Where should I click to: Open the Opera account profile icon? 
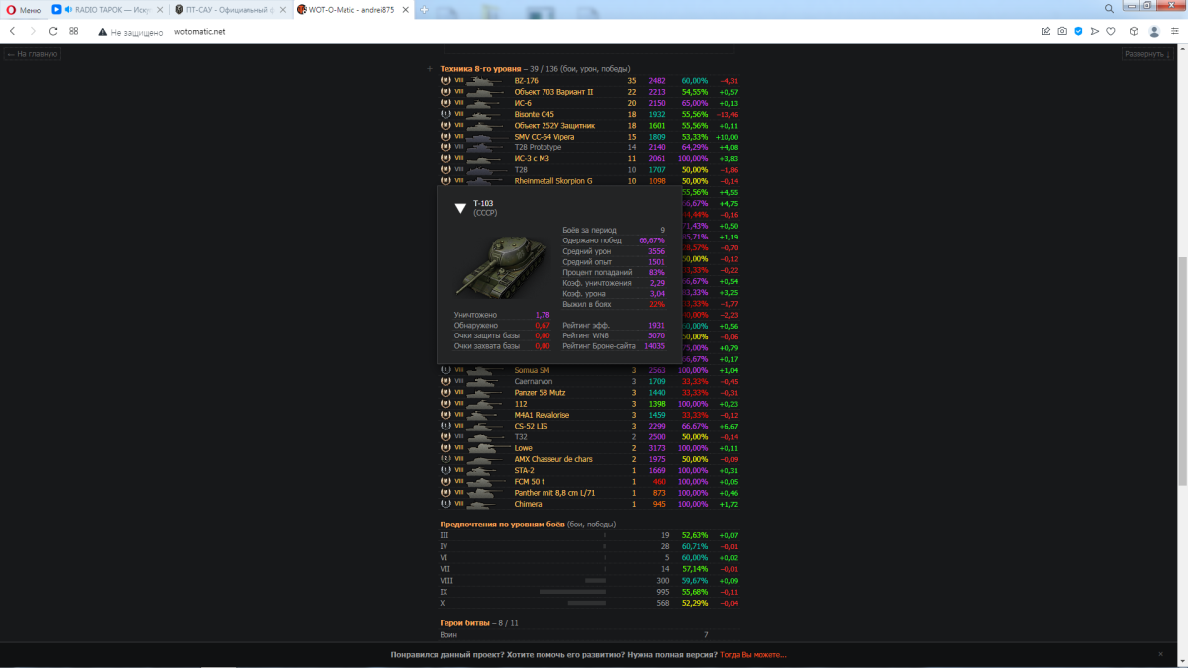(x=1155, y=31)
